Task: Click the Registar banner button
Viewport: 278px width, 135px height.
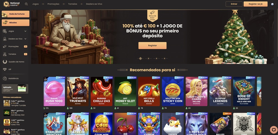Action: pos(152,46)
